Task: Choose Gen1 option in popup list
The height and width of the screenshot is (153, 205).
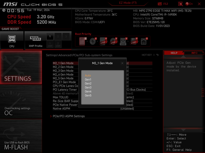Action: click(88, 79)
